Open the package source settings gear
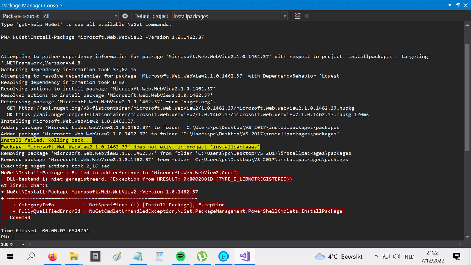The height and width of the screenshot is (265, 471). (x=125, y=16)
